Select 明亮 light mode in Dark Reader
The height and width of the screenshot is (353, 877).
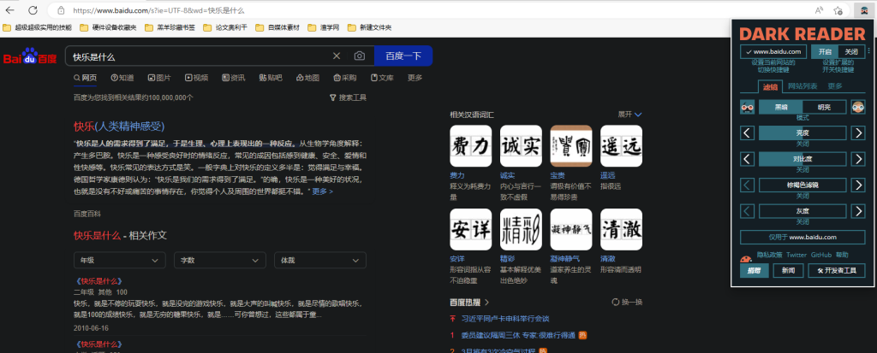[x=825, y=107]
